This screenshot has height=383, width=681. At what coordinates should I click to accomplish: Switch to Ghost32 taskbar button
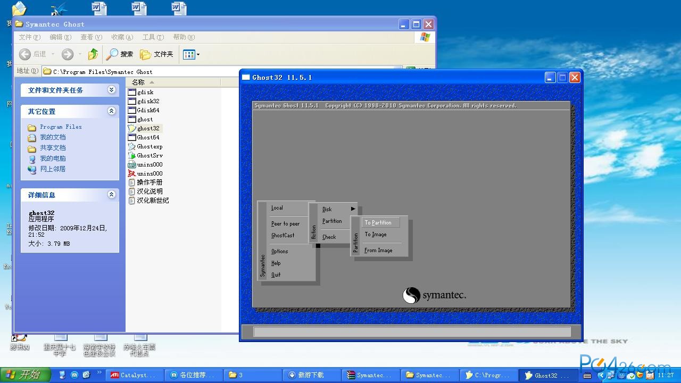(x=547, y=375)
